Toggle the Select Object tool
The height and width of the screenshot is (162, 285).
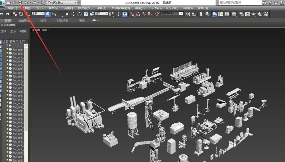[x=48, y=14]
